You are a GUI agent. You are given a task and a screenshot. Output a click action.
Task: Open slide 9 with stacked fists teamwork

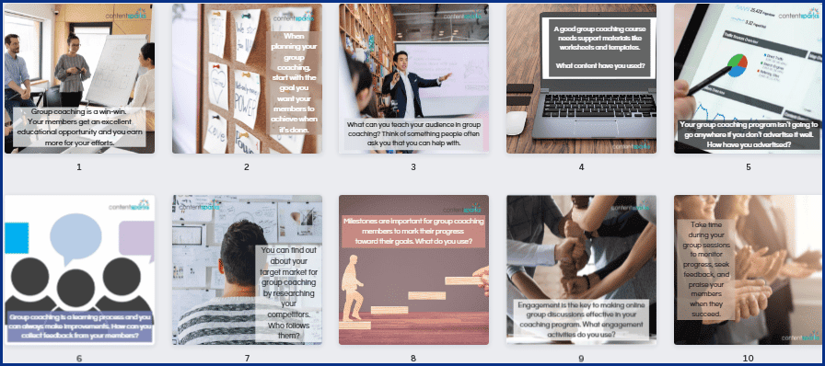coord(581,269)
